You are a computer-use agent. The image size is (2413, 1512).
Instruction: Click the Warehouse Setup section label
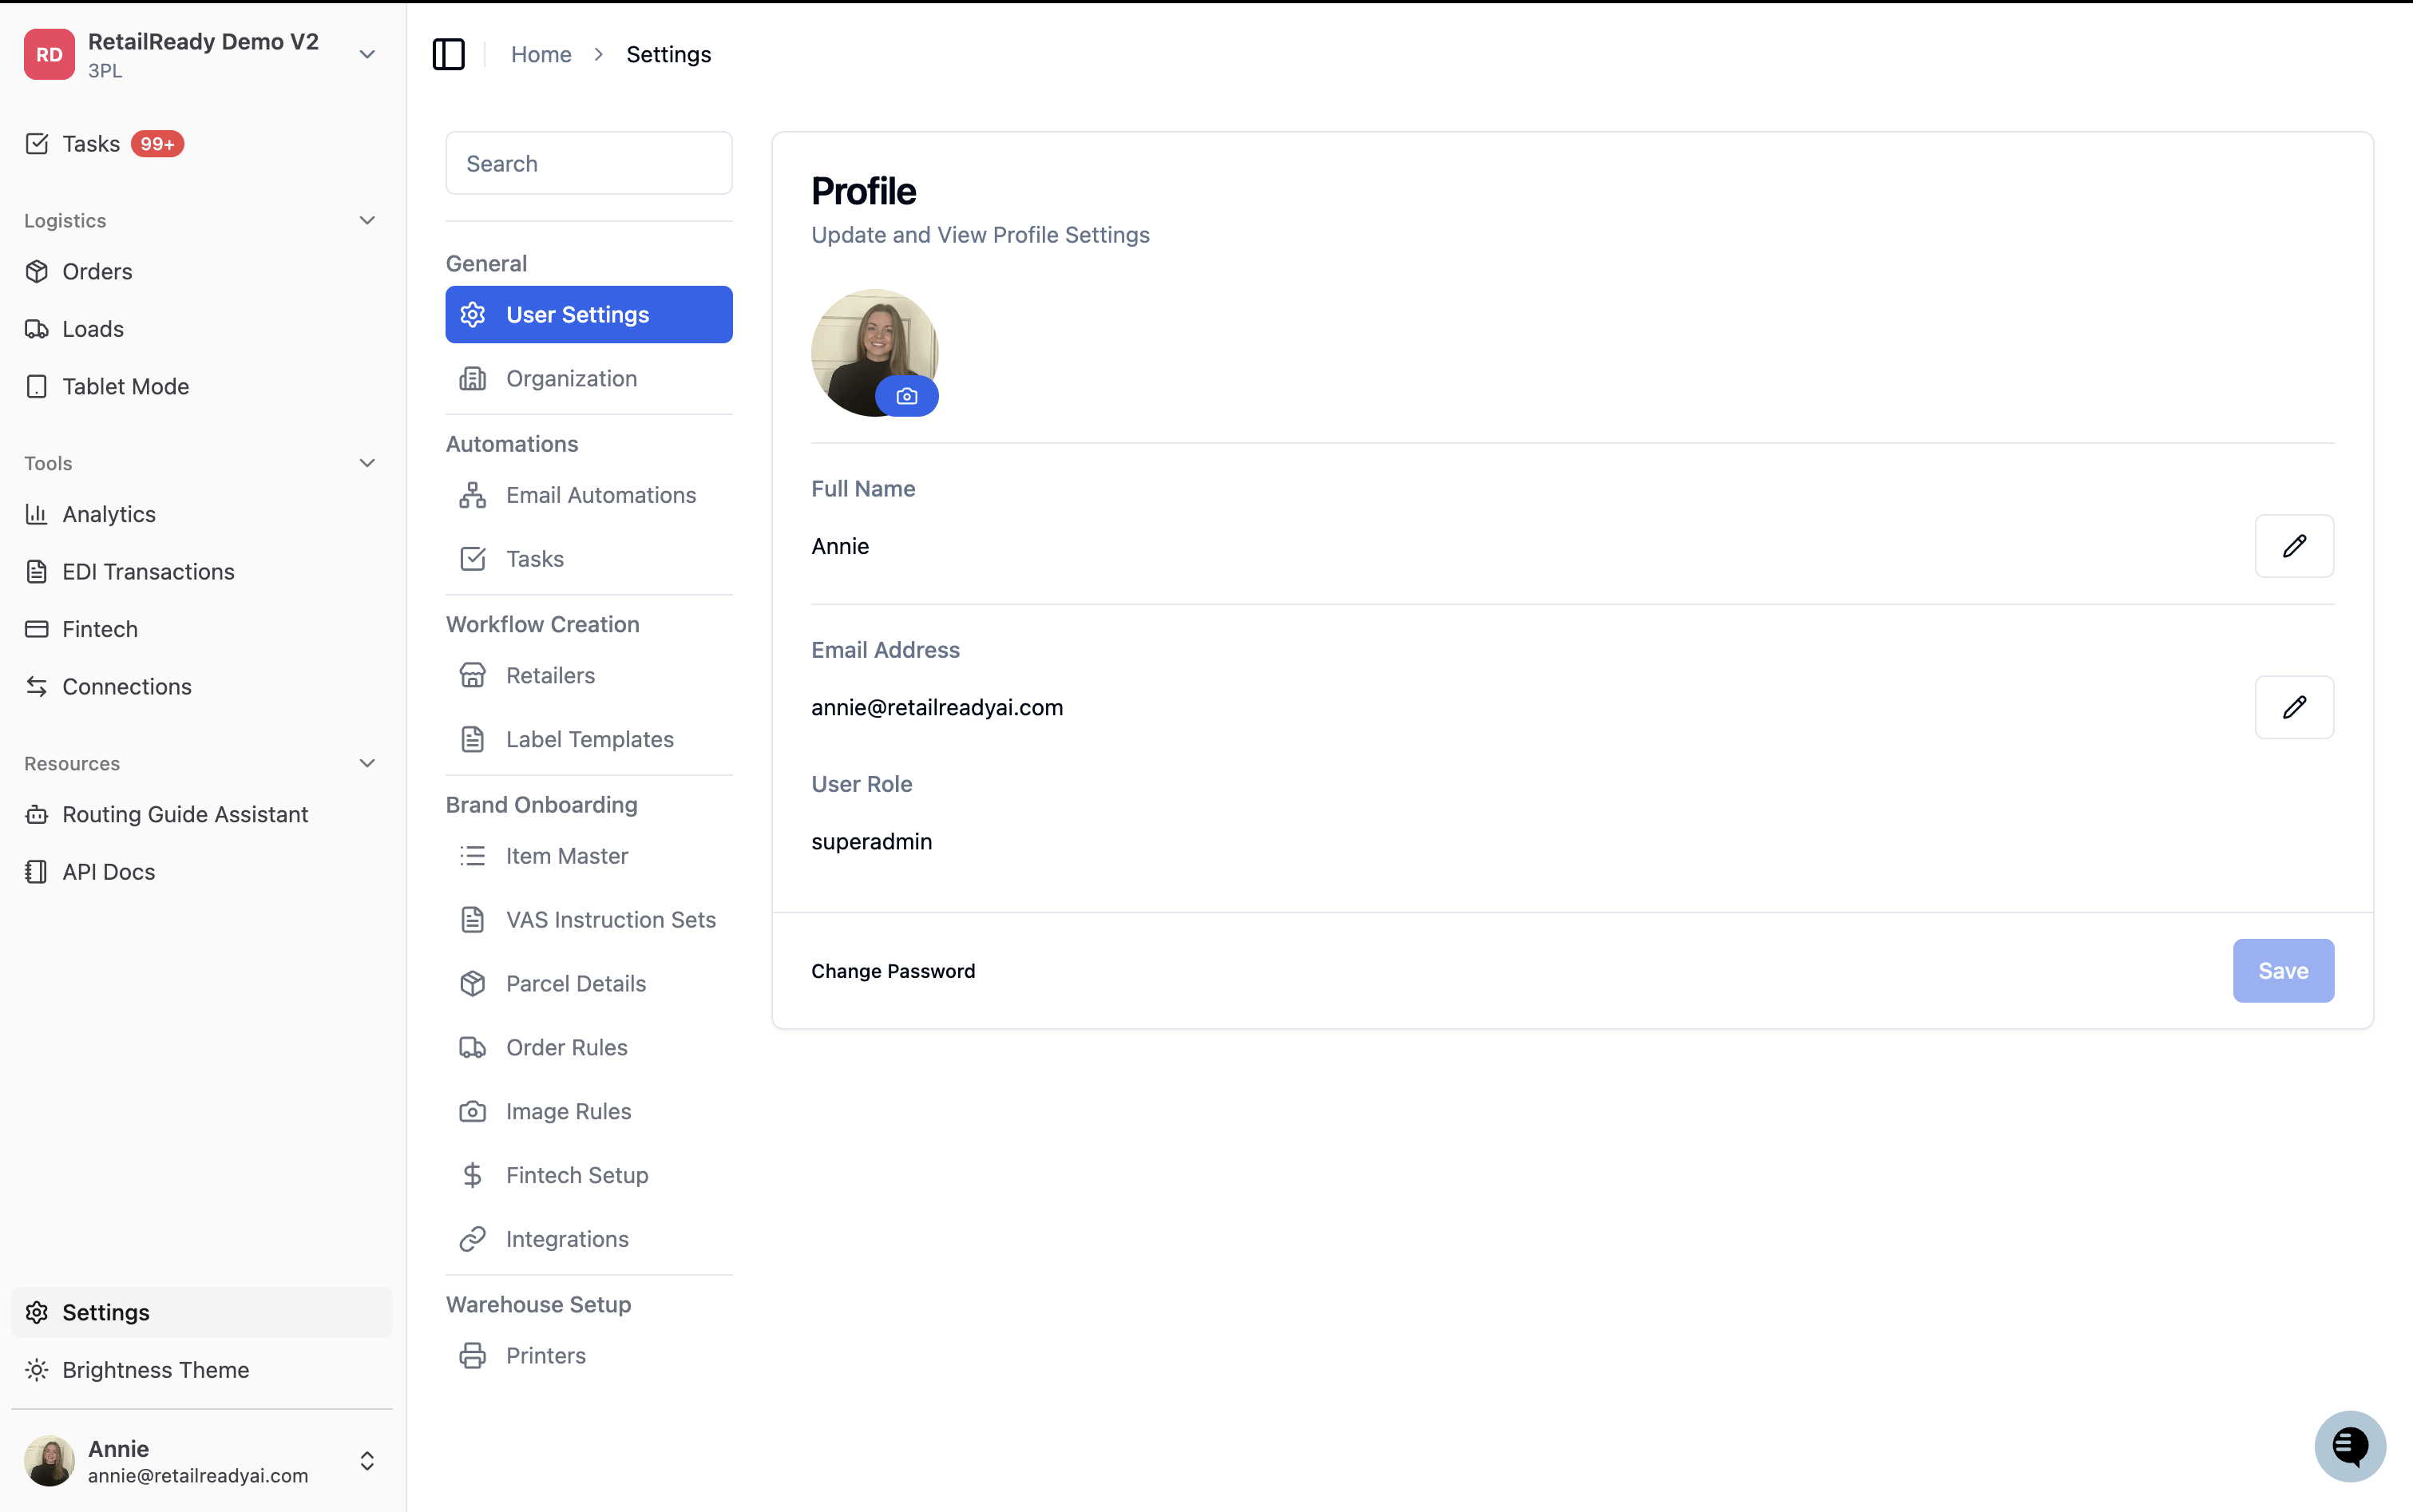pyautogui.click(x=538, y=1304)
